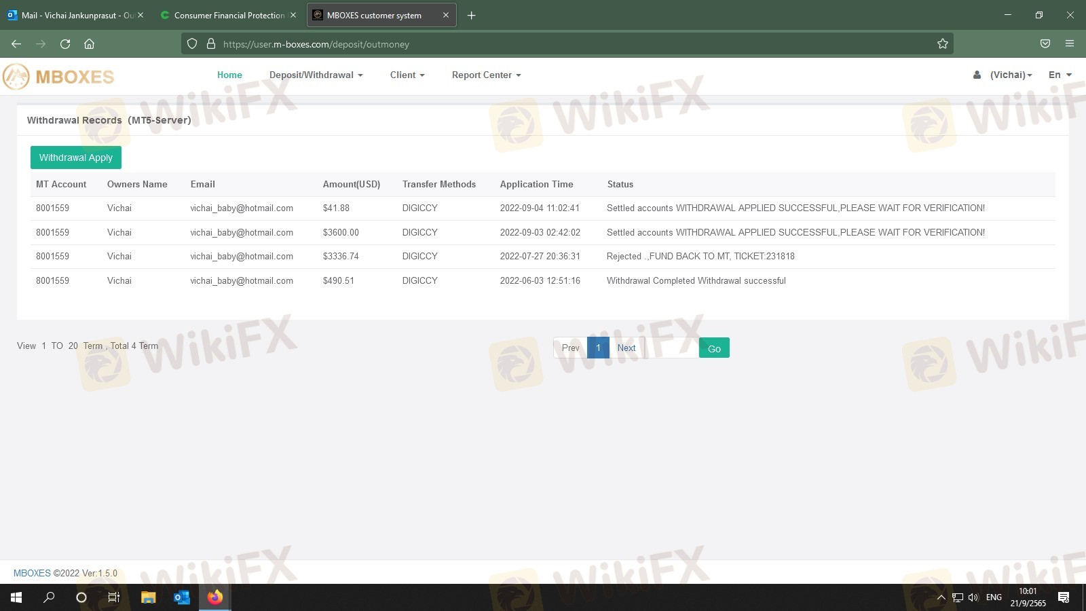Click the MBOXES logo
The width and height of the screenshot is (1086, 611).
tap(58, 77)
